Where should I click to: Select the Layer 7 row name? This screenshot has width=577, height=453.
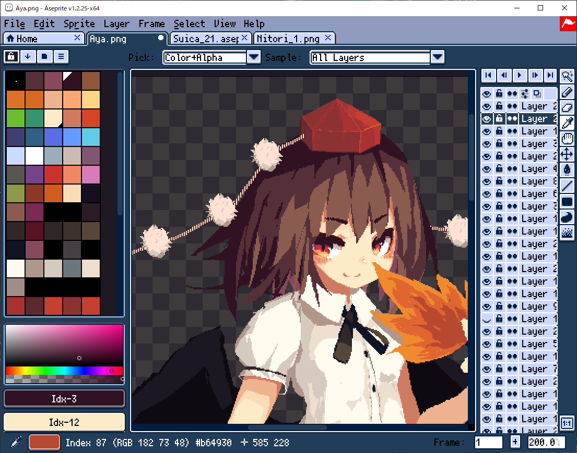click(538, 369)
